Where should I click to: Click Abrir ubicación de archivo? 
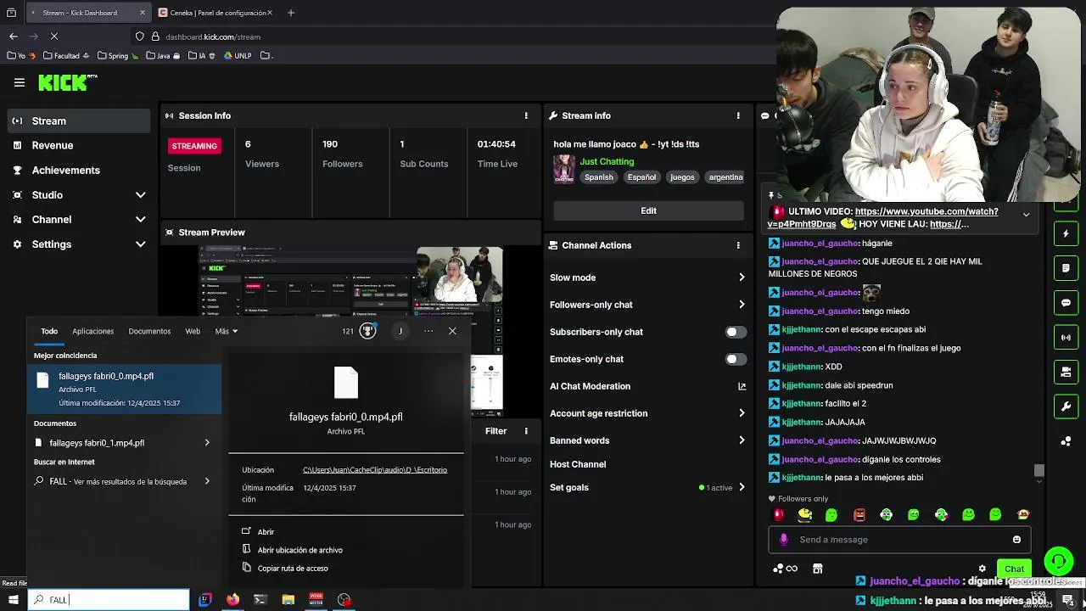pos(299,550)
